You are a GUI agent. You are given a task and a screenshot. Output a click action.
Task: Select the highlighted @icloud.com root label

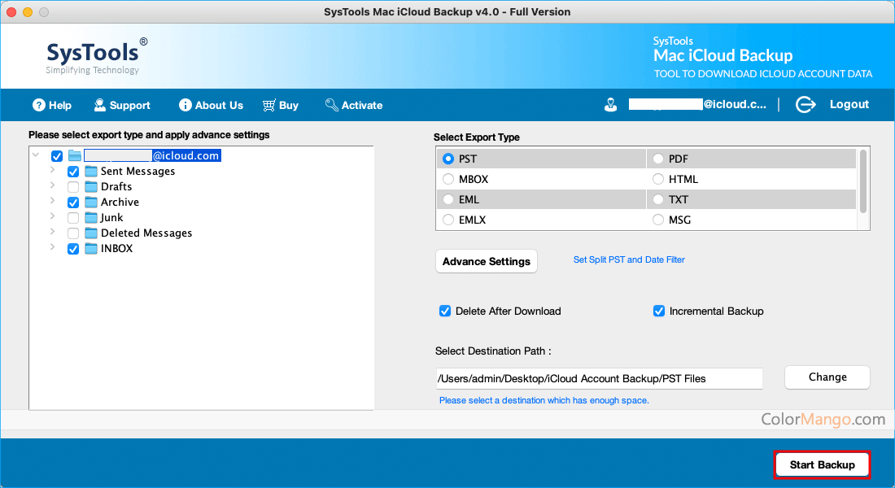click(x=152, y=156)
